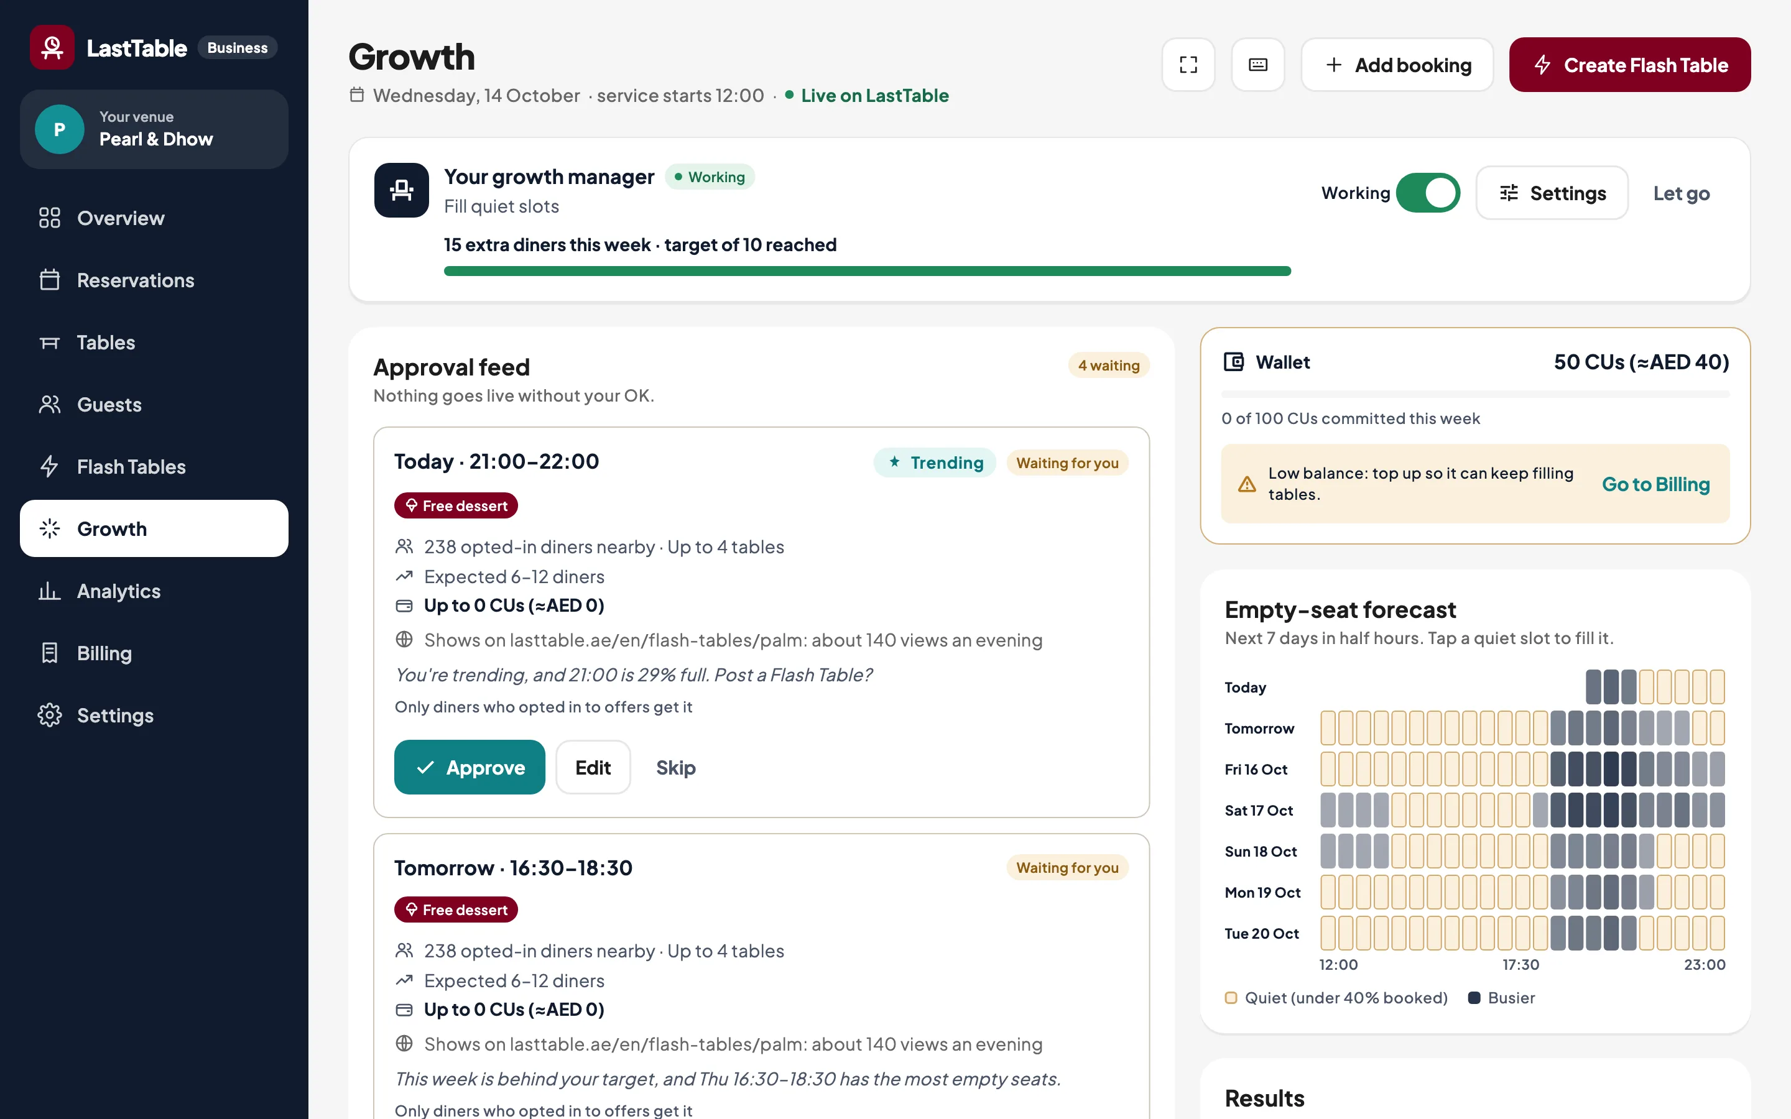Screen dimensions: 1791x1119
Task: Click the Results section heading
Action: (x=1264, y=1098)
